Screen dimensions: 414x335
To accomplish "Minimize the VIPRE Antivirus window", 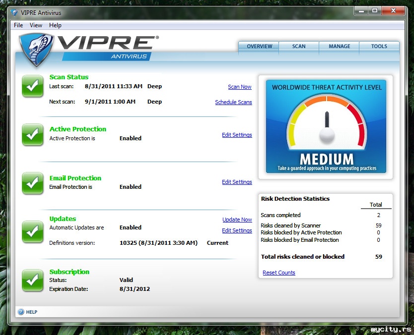I will tap(361, 11).
